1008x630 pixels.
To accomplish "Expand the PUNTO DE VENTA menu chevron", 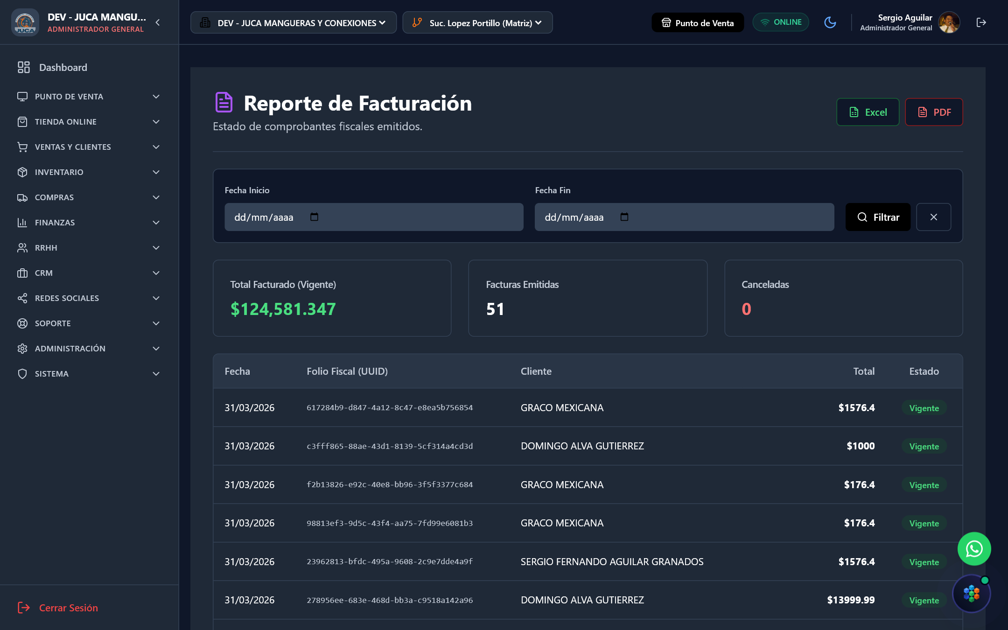I will [156, 97].
